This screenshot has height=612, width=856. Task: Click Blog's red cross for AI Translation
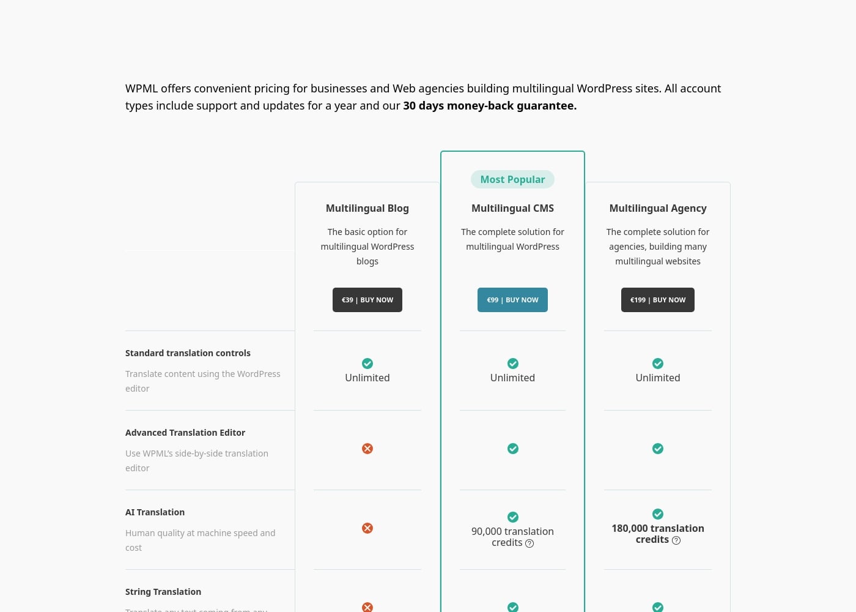(367, 528)
